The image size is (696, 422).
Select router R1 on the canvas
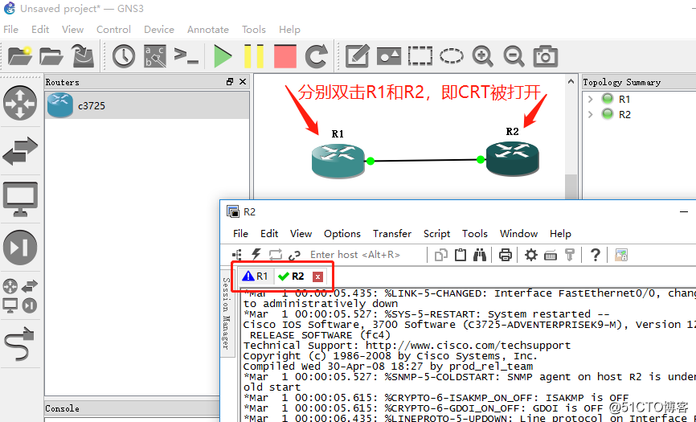point(338,161)
